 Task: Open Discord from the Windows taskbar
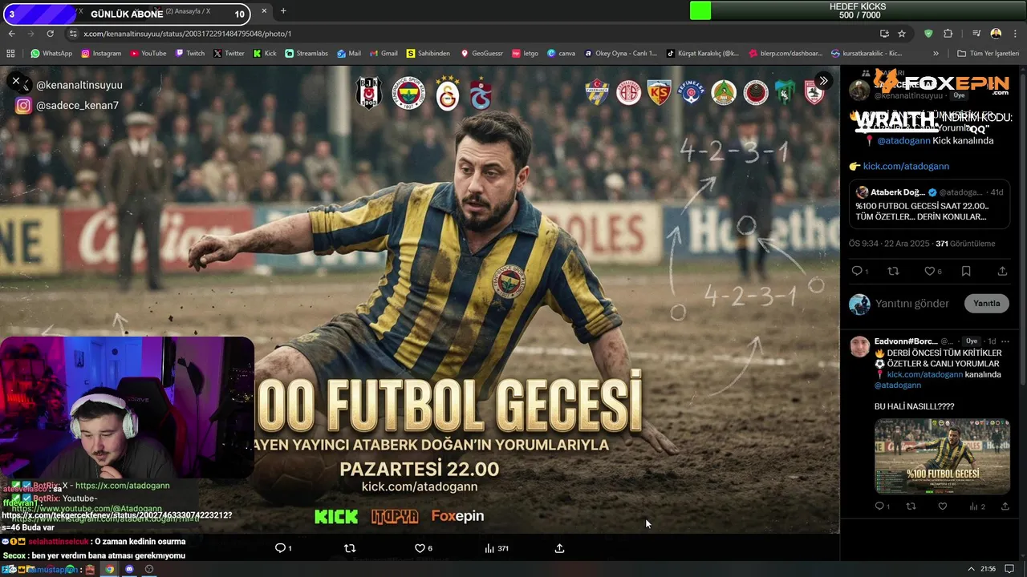(x=129, y=569)
